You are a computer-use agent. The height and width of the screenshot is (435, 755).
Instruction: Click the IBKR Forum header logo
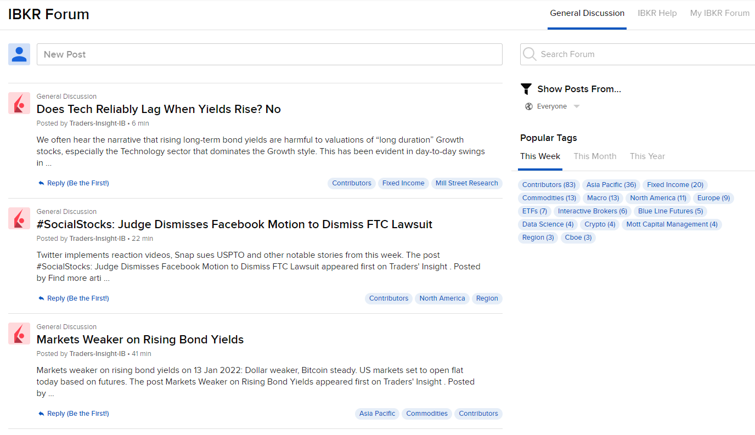48,14
